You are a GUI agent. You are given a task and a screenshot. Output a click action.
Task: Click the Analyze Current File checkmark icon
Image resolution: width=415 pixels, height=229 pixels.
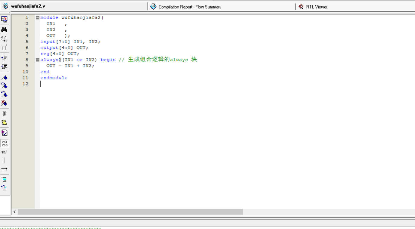4,133
